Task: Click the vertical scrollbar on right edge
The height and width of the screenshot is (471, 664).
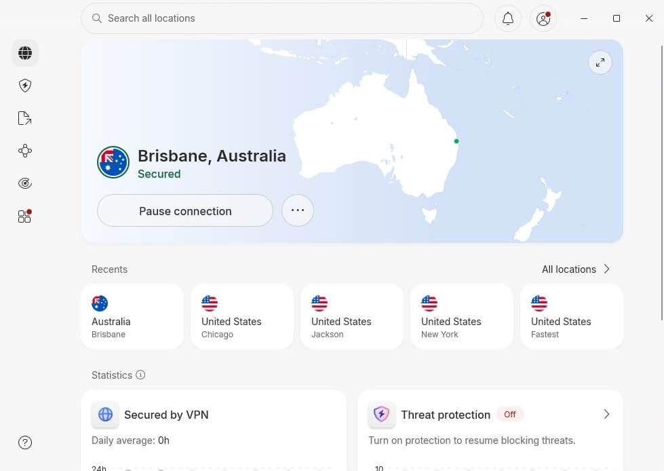Action: coord(662,182)
